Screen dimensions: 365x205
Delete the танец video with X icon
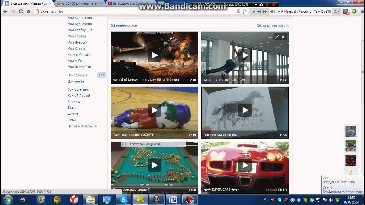click(283, 37)
